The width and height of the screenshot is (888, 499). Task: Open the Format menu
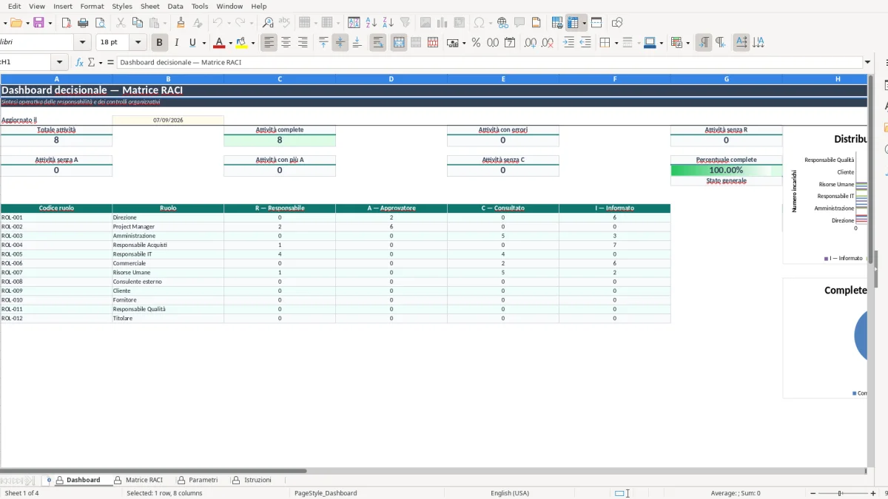point(92,6)
